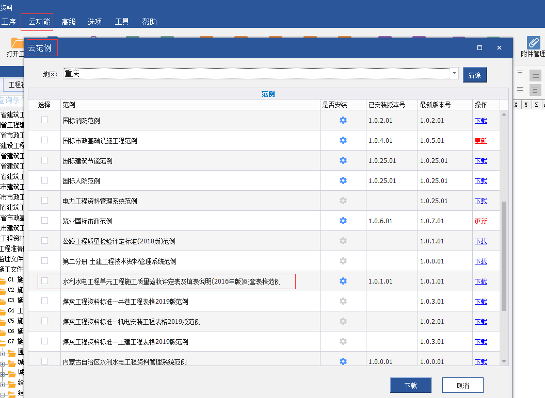This screenshot has height=398, width=545.
Task: Click the 是否安装 column header
Action: pyautogui.click(x=343, y=105)
